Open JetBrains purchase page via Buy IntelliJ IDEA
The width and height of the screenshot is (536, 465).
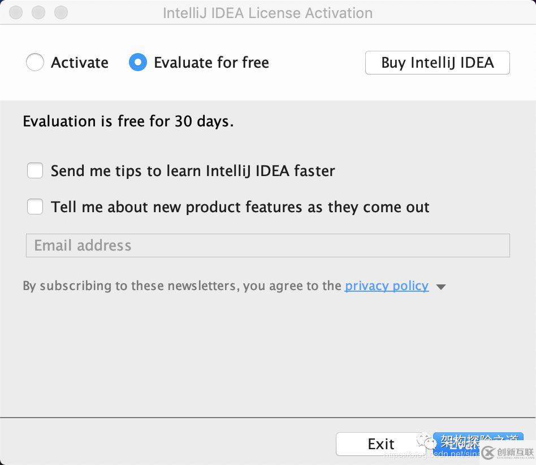click(437, 62)
